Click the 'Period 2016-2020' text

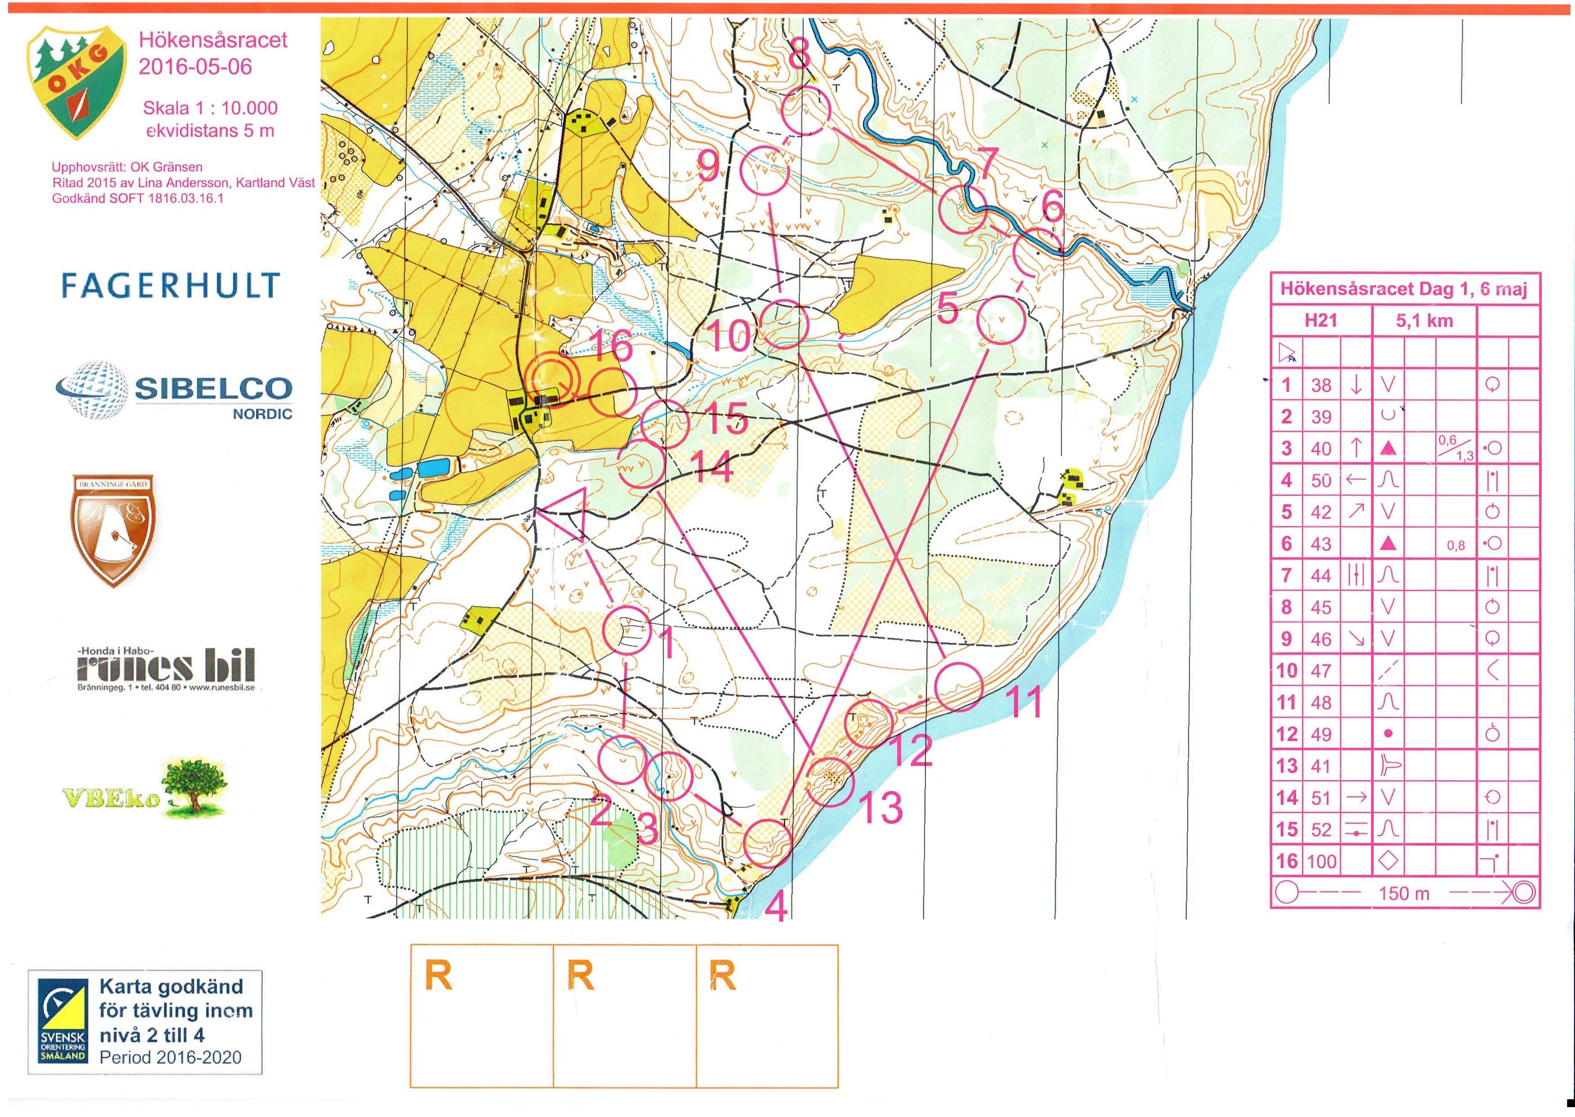(171, 1056)
